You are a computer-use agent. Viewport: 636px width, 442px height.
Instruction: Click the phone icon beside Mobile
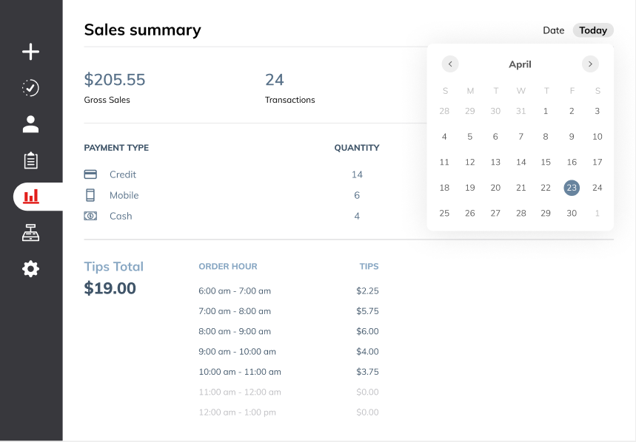coord(90,195)
